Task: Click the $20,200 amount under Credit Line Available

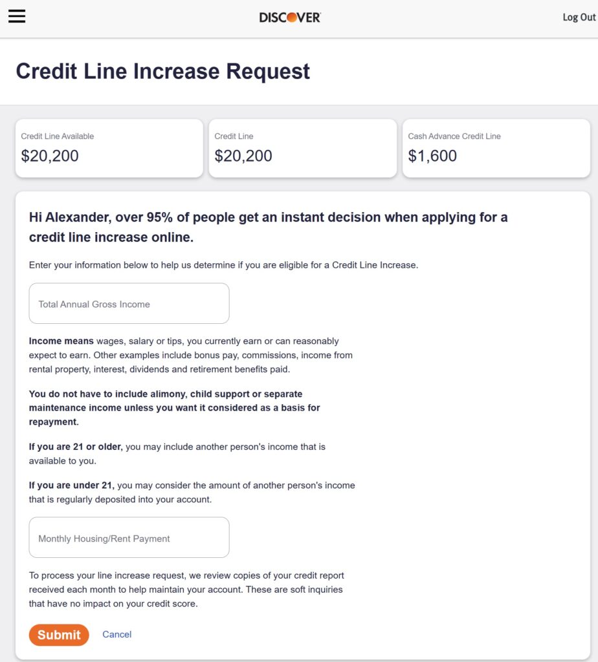Action: 50,156
